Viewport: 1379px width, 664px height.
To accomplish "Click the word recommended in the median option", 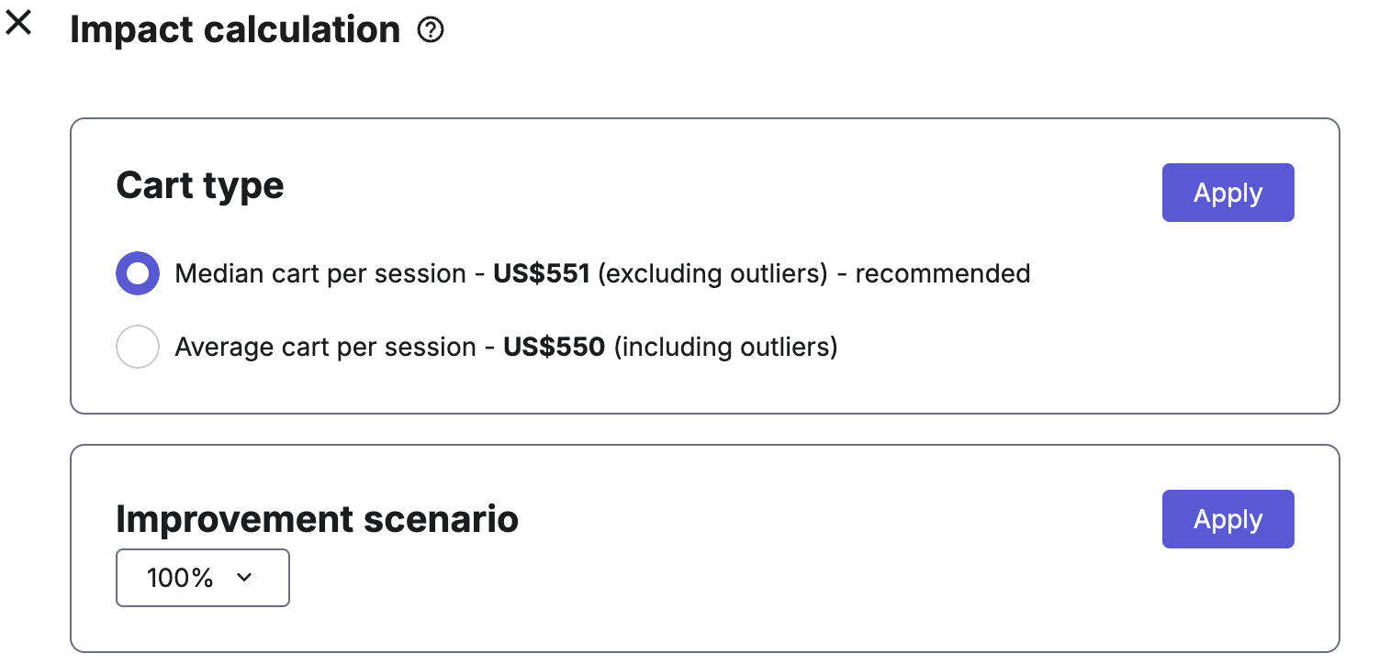I will coord(943,273).
